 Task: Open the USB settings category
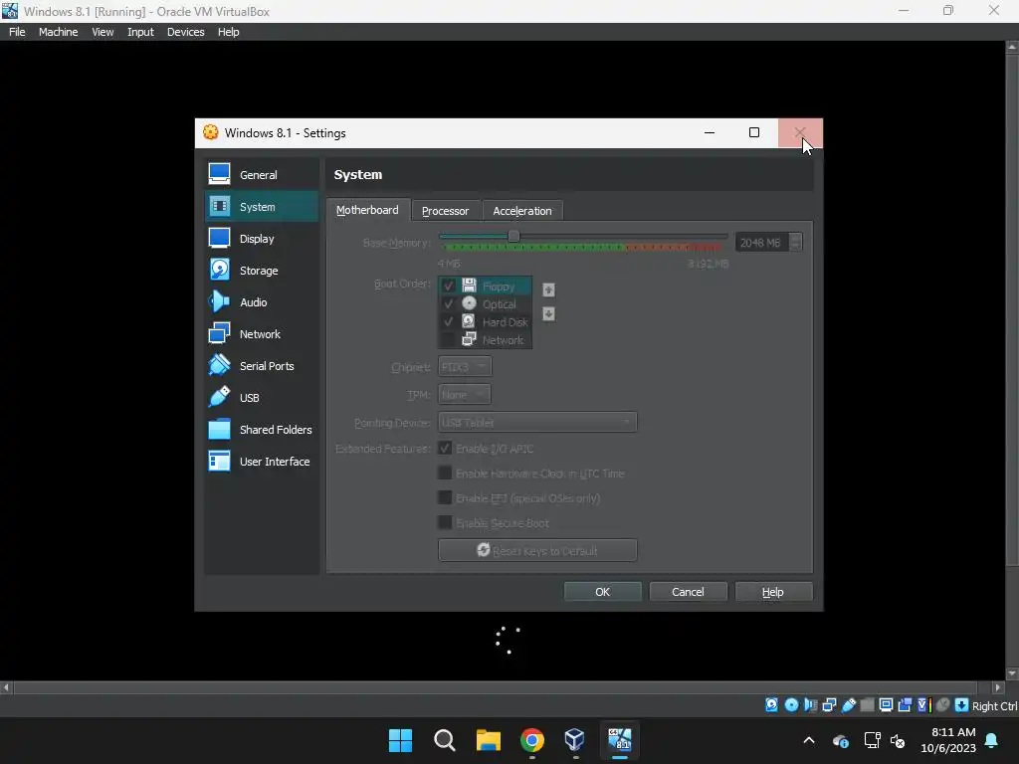tap(262, 398)
